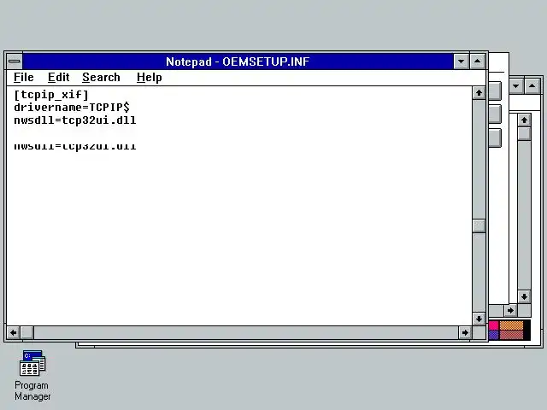Pick the orange color swatch in background window
This screenshot has width=547, height=410.
point(511,325)
